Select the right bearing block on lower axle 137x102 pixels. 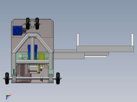[x=51, y=78]
